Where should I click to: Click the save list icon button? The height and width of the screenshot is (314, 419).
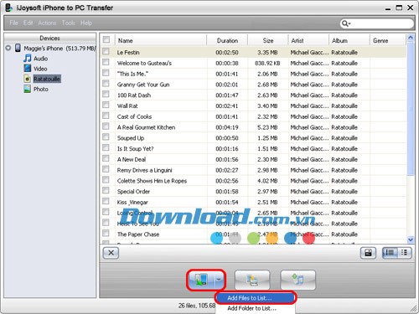(368, 253)
